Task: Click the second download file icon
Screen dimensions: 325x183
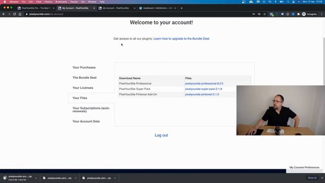Action: (44, 178)
